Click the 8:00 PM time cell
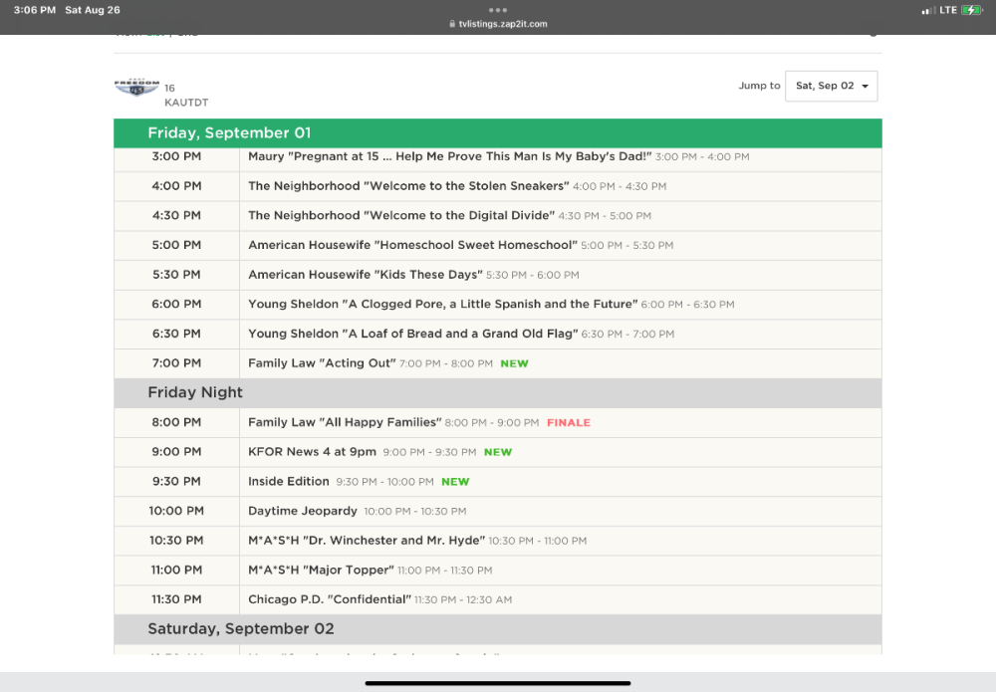This screenshot has width=996, height=692. (x=176, y=422)
